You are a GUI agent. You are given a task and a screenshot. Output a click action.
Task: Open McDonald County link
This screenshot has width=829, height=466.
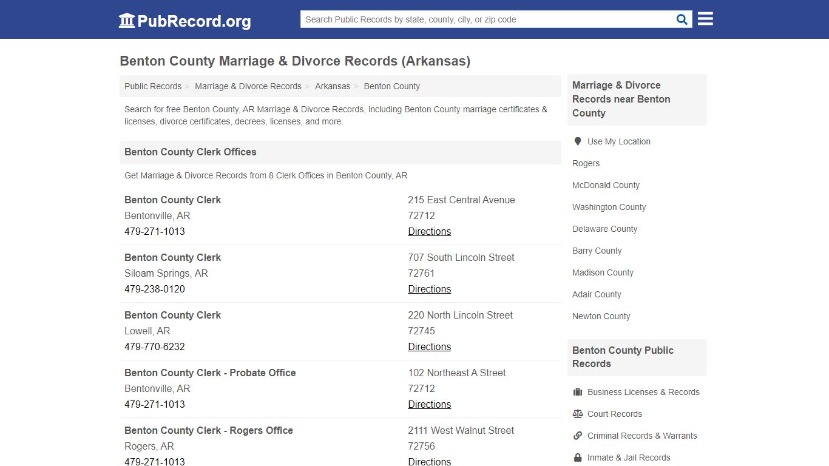[606, 185]
